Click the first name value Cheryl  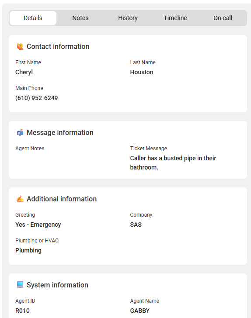pyautogui.click(x=24, y=72)
